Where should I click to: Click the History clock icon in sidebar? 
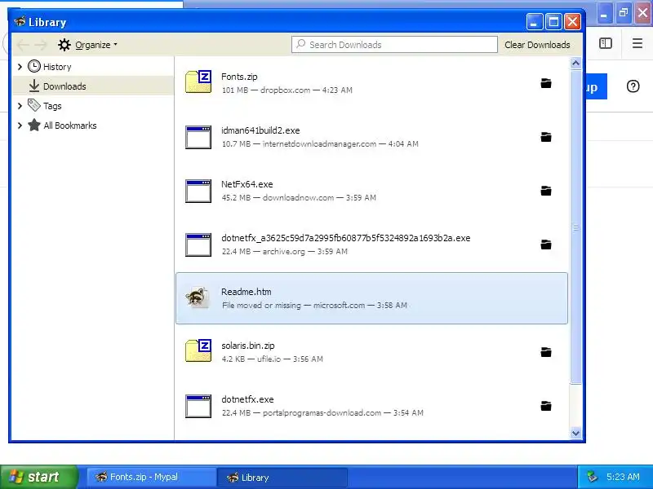(x=34, y=66)
